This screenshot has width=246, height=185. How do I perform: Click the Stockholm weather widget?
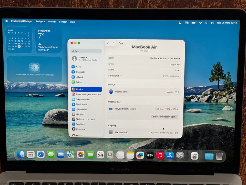[x=48, y=40]
